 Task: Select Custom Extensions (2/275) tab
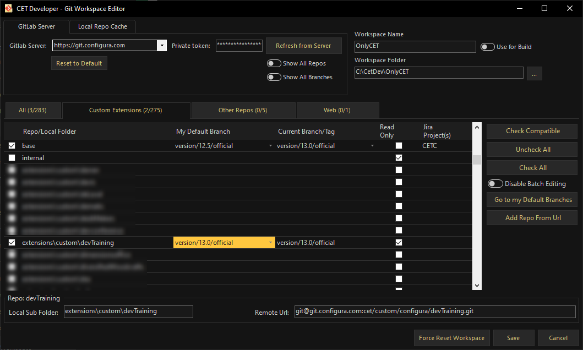tap(126, 111)
